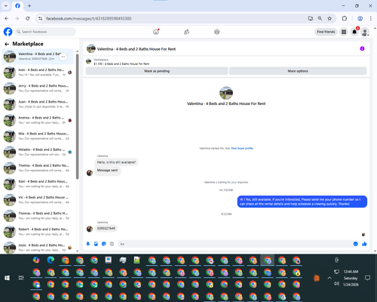
Task: Open the Thomas conversation
Action: pyautogui.click(x=38, y=216)
